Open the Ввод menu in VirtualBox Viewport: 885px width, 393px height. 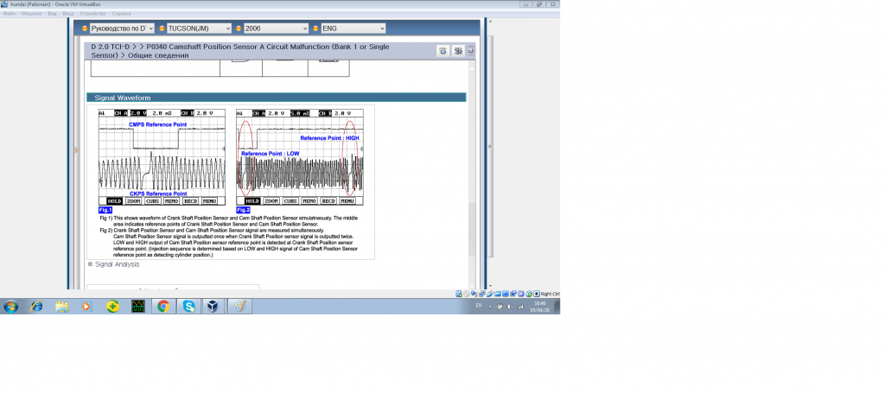67,13
